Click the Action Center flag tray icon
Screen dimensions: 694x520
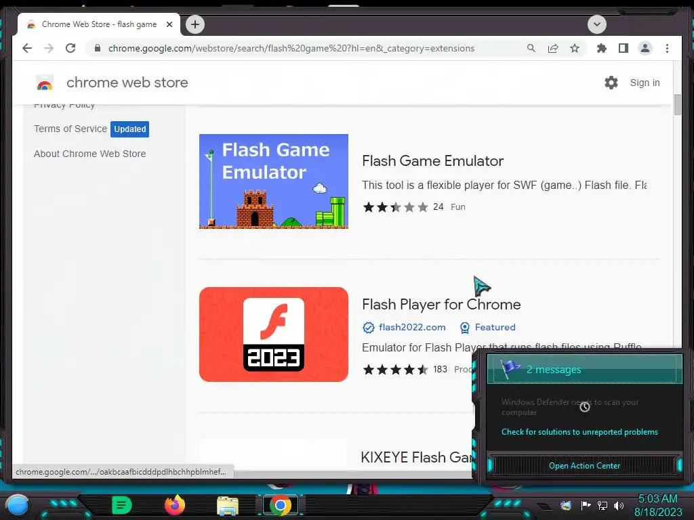[586, 505]
